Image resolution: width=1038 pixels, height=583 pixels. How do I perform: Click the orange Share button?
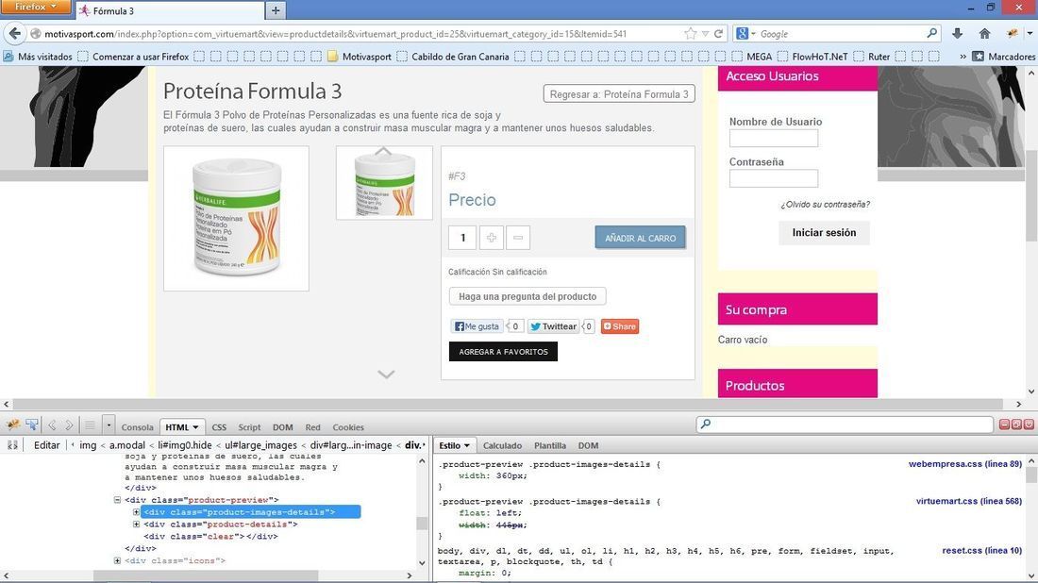tap(620, 326)
